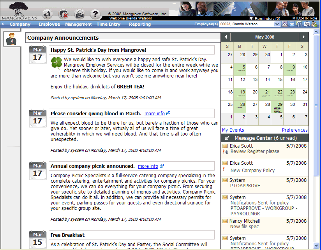
Task: Expand the Reminders (0) dropdown arrow
Action: coord(251,18)
